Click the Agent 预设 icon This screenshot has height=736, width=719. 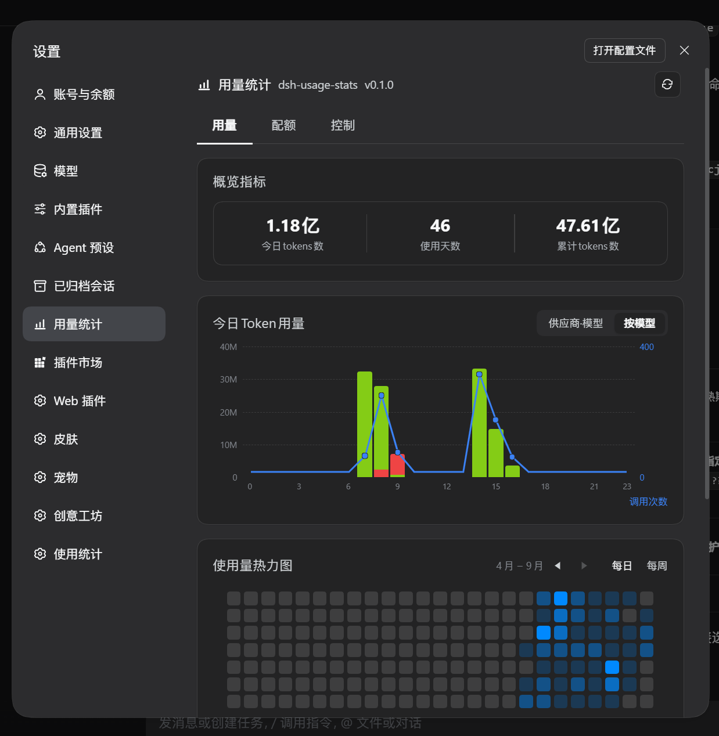[x=40, y=248]
